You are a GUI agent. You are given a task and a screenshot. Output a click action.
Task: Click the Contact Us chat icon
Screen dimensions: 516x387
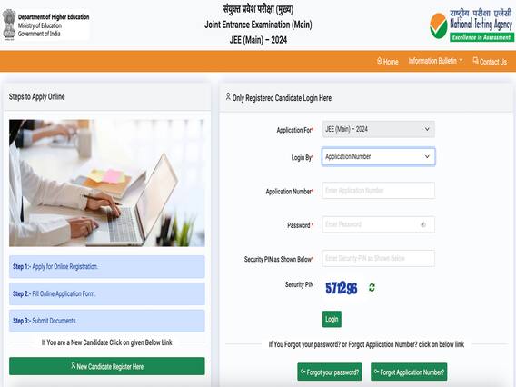tap(475, 60)
